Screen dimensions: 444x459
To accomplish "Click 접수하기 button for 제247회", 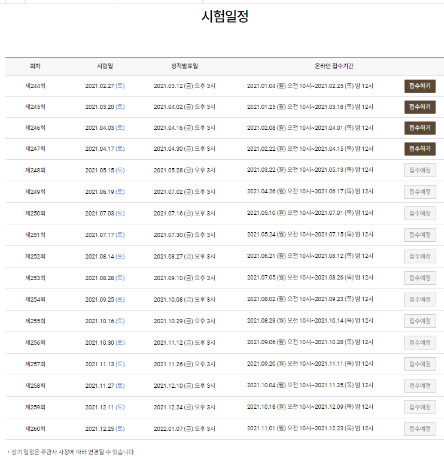I will click(419, 148).
